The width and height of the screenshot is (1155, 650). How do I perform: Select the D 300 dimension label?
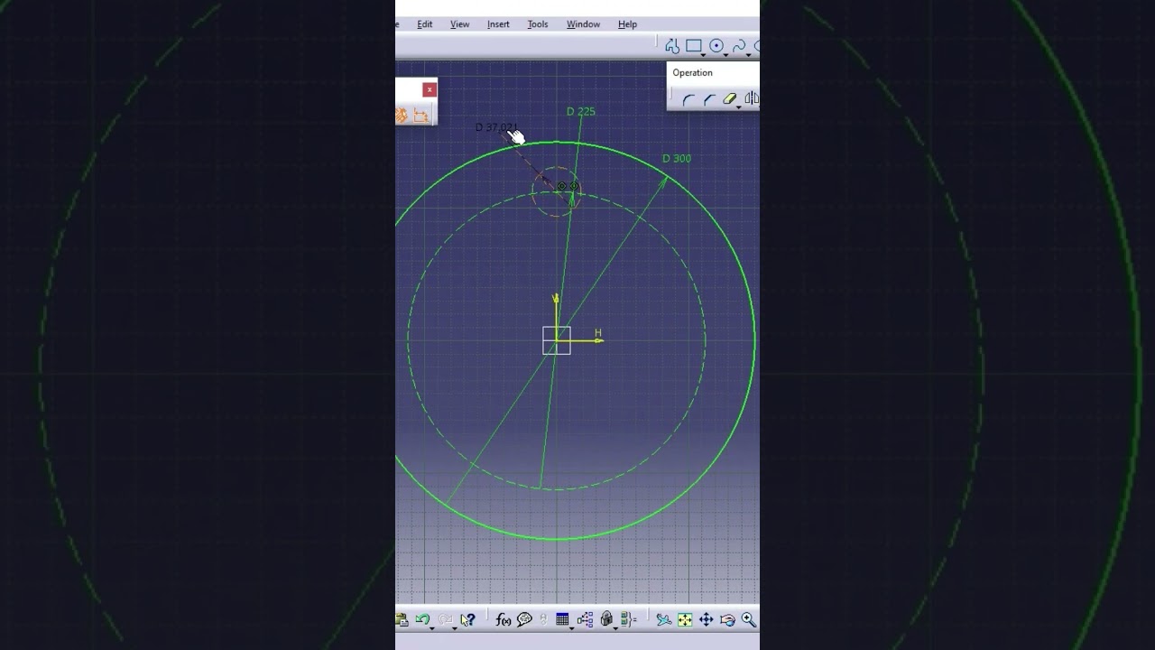pyautogui.click(x=677, y=159)
